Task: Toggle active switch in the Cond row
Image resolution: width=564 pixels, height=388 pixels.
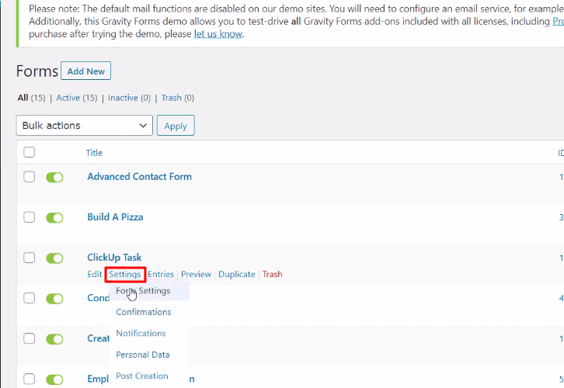Action: pyautogui.click(x=54, y=299)
